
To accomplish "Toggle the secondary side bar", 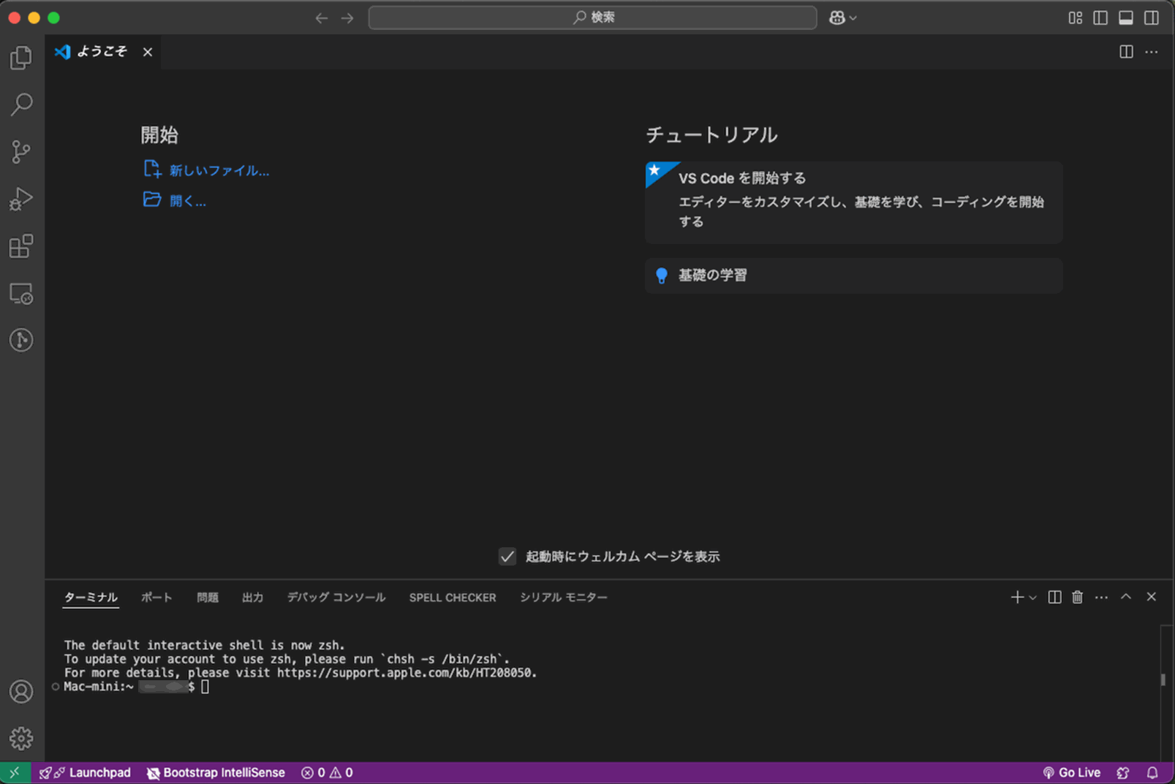I will [x=1152, y=18].
